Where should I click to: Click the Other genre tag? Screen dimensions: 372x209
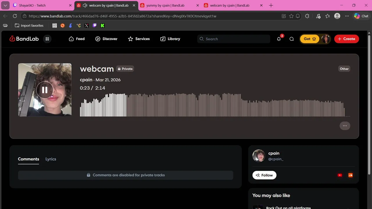click(x=344, y=69)
